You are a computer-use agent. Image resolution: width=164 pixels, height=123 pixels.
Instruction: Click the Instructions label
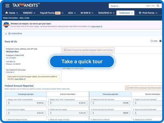pyautogui.click(x=17, y=33)
